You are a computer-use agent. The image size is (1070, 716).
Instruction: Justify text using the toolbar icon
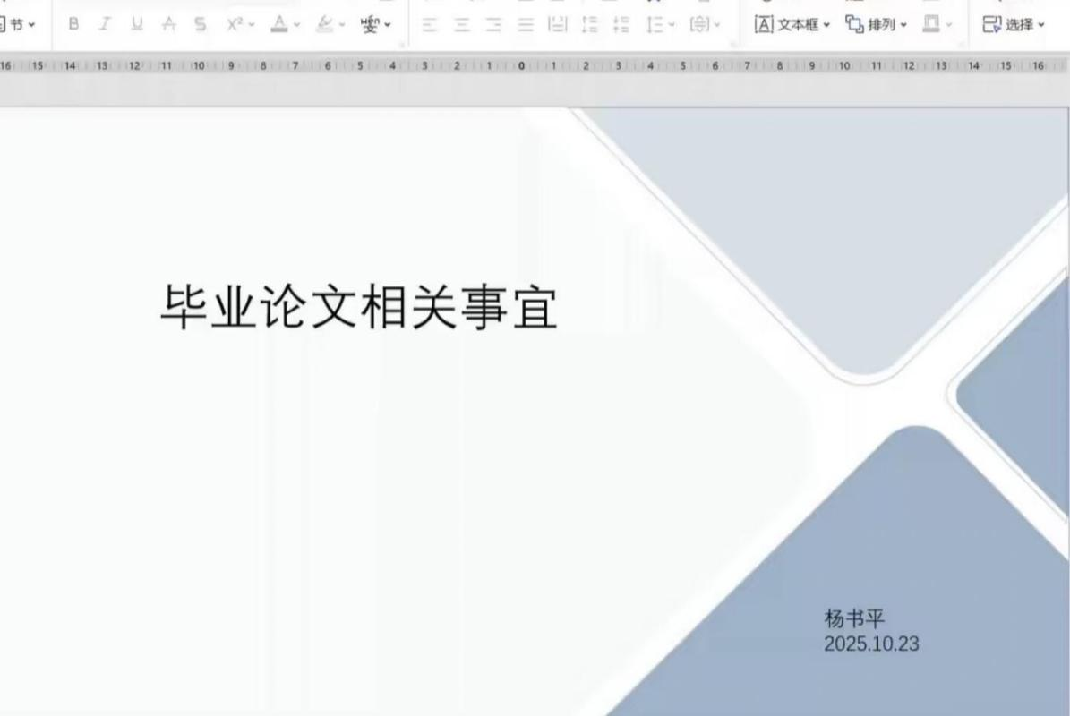pos(526,25)
